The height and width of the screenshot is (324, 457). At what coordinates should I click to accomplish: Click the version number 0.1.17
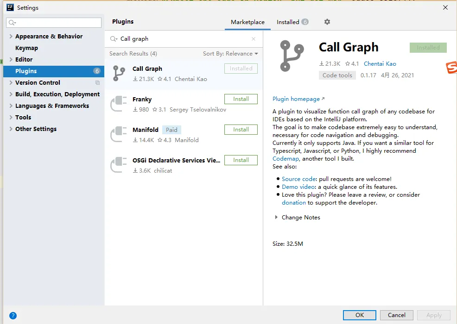point(368,75)
